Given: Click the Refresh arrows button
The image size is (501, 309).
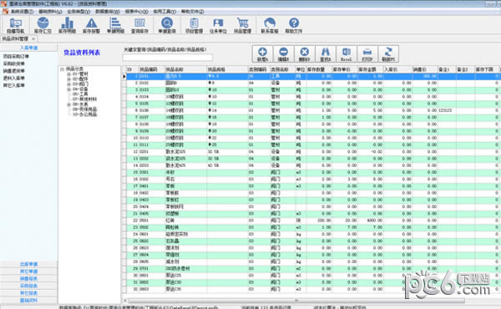Looking at the screenshot, I should 388,53.
